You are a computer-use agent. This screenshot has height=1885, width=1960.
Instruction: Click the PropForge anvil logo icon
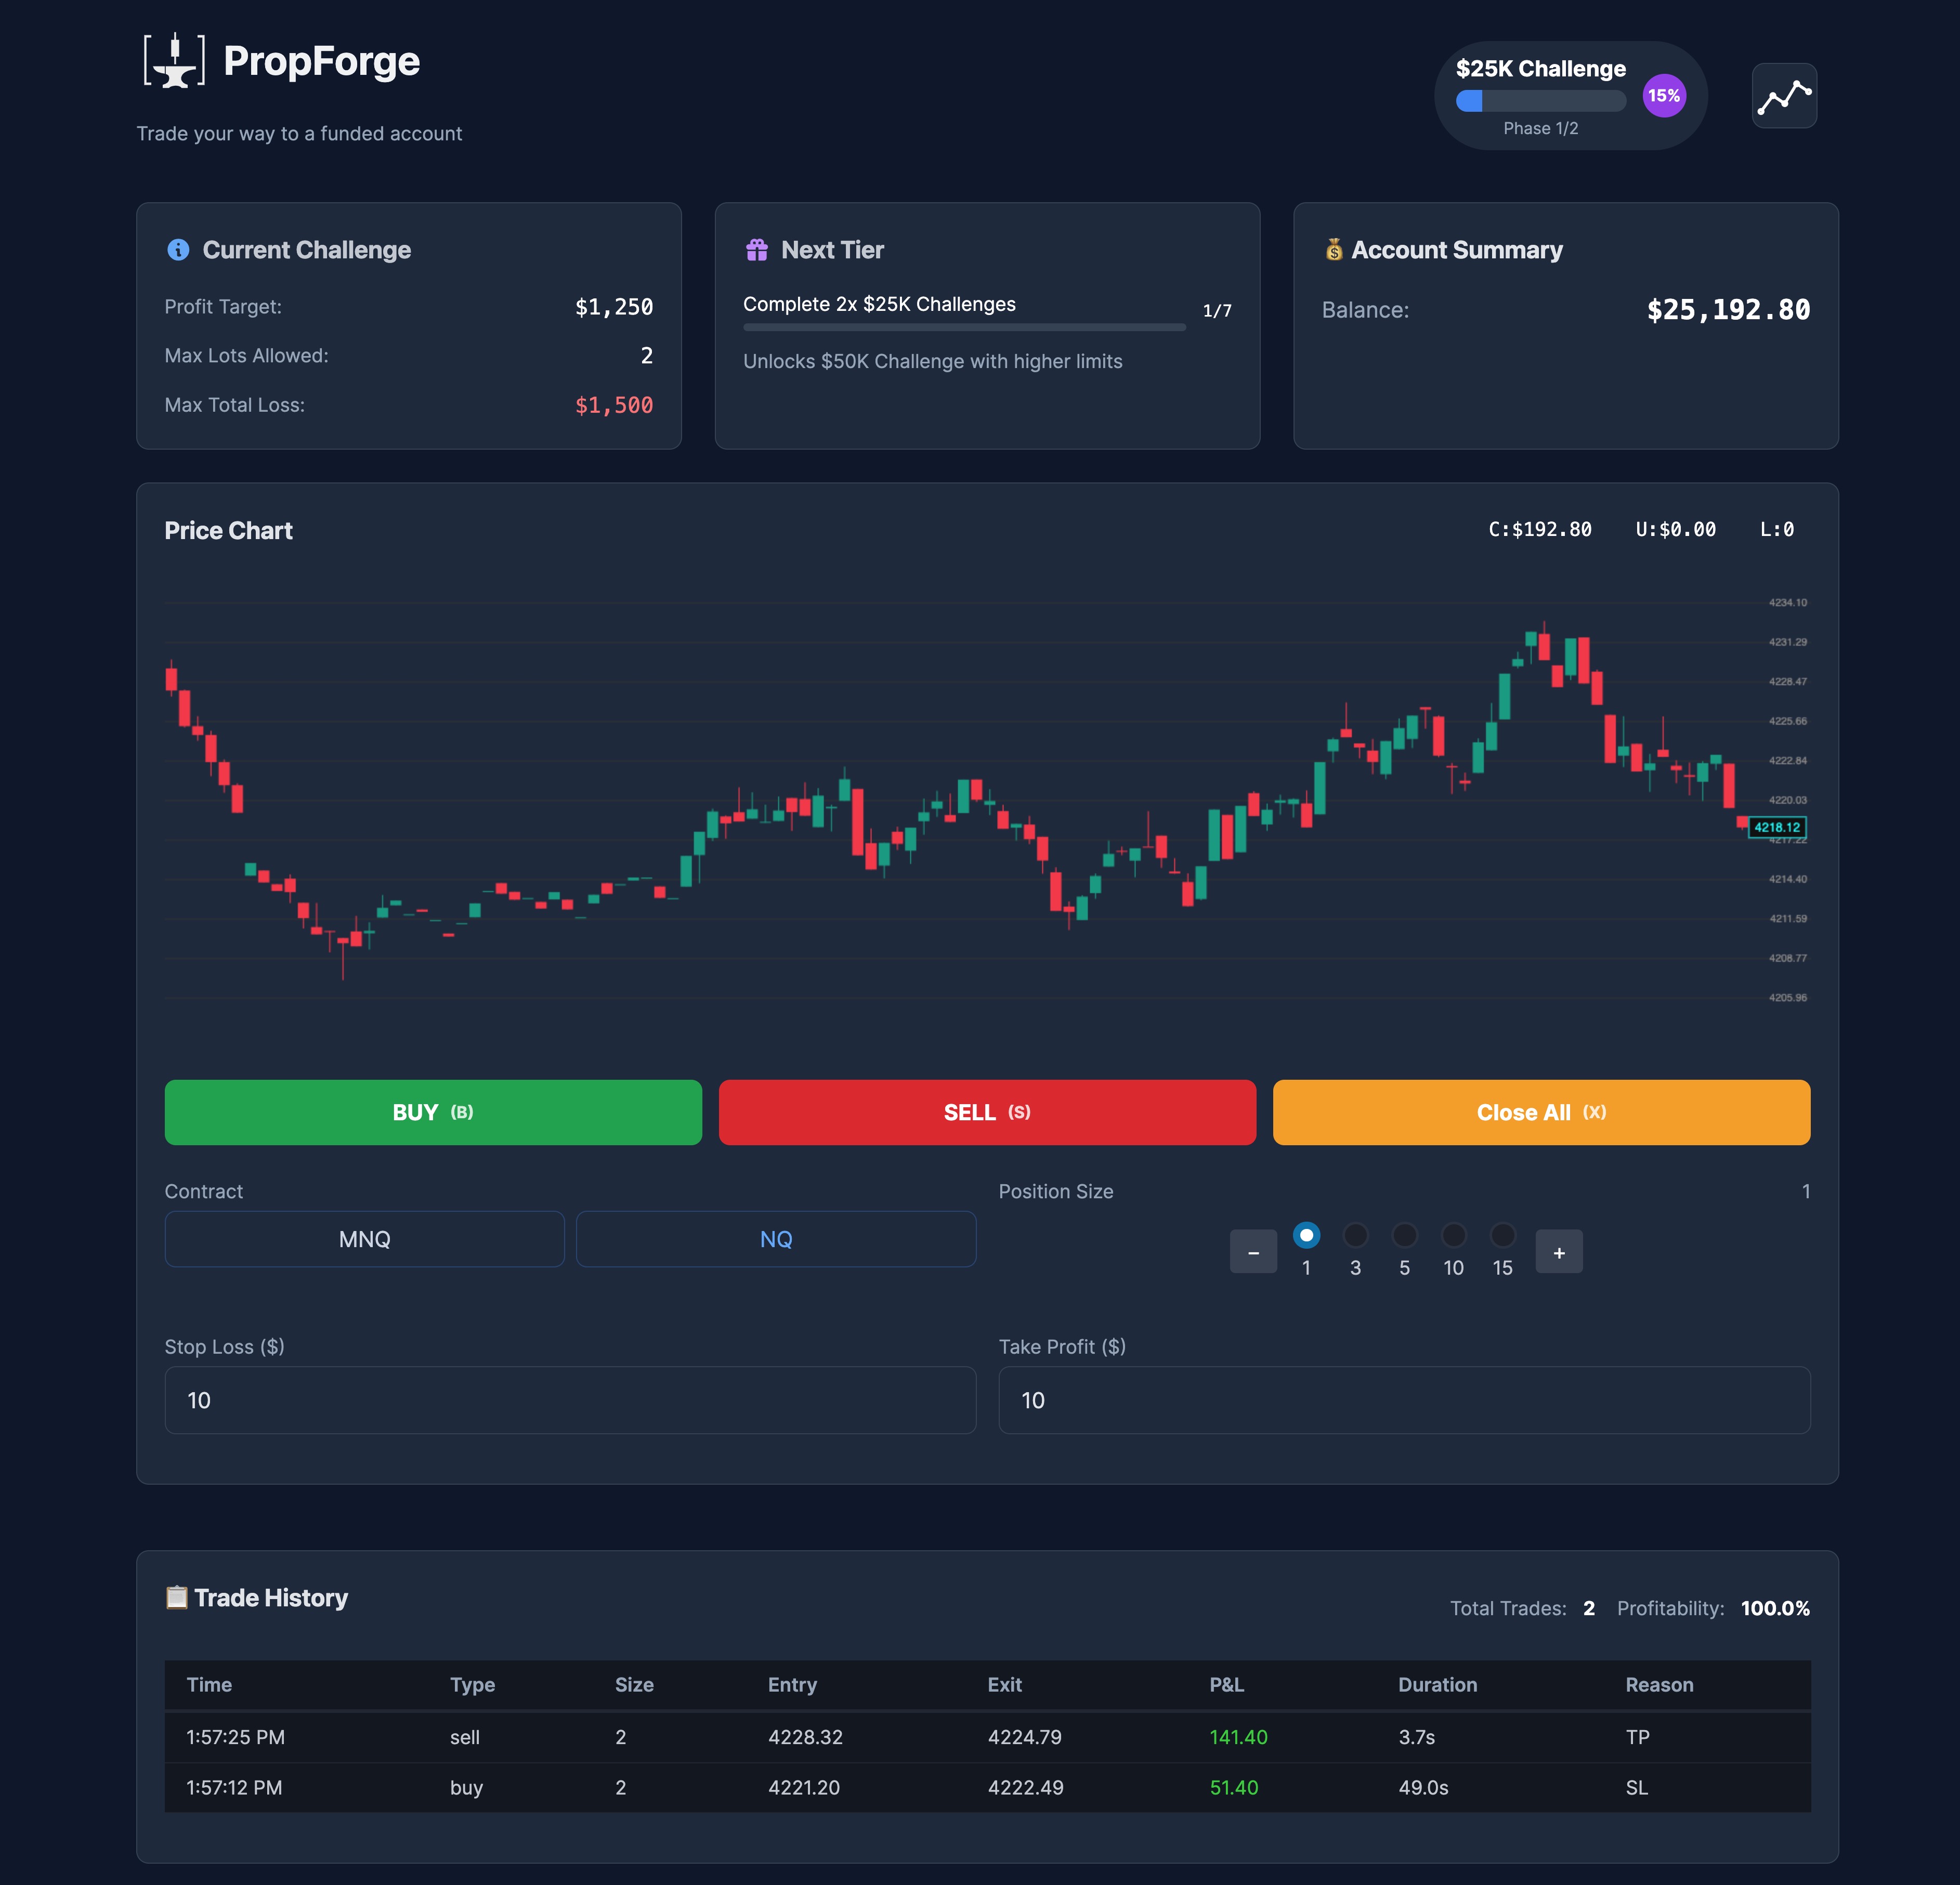175,61
